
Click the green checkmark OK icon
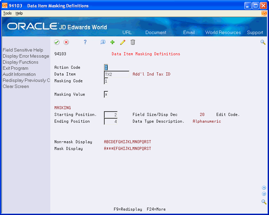click(x=57, y=42)
